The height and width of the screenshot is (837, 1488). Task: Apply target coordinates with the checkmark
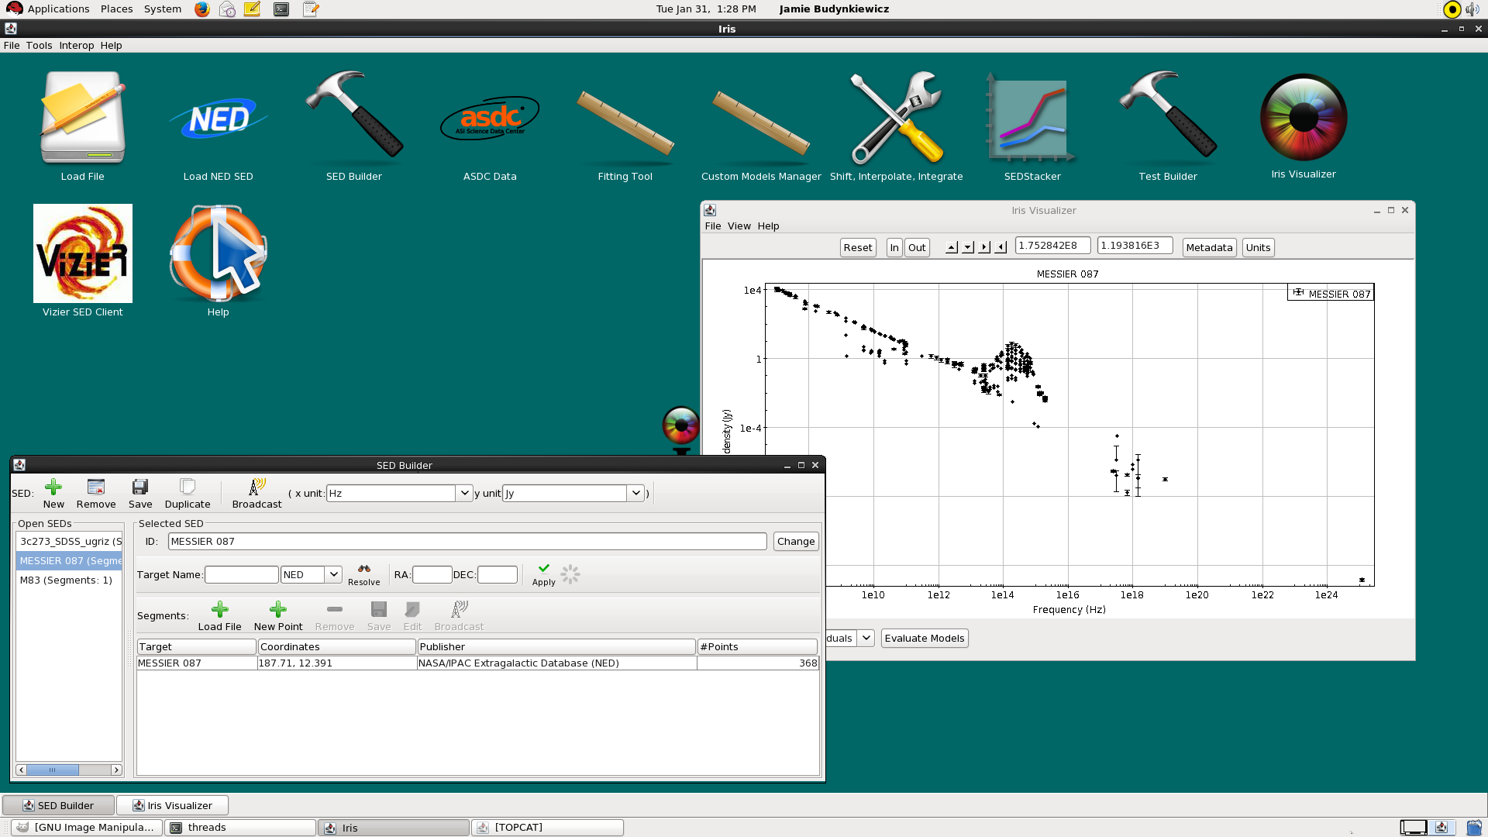(544, 574)
